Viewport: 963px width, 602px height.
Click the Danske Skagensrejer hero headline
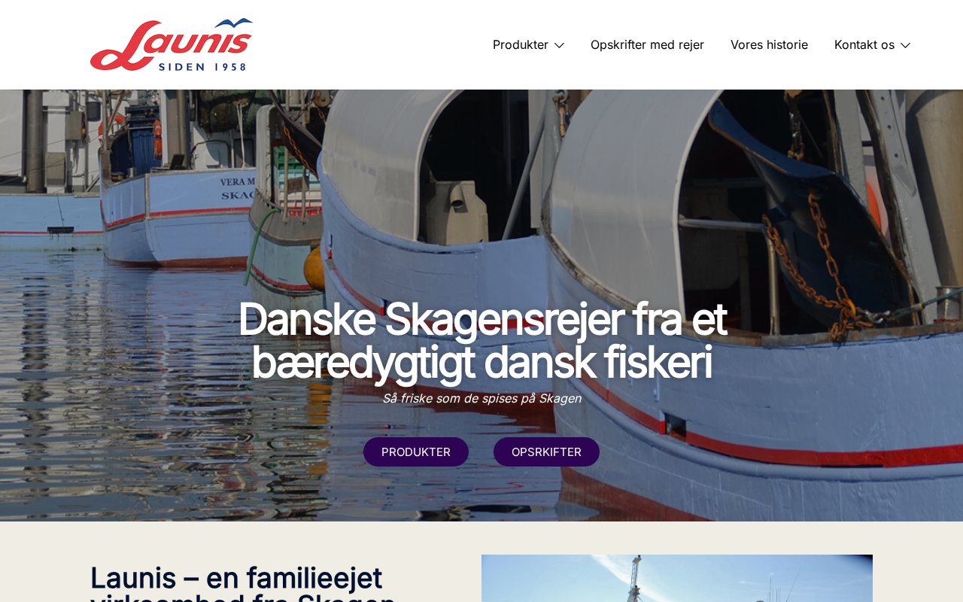tap(481, 340)
